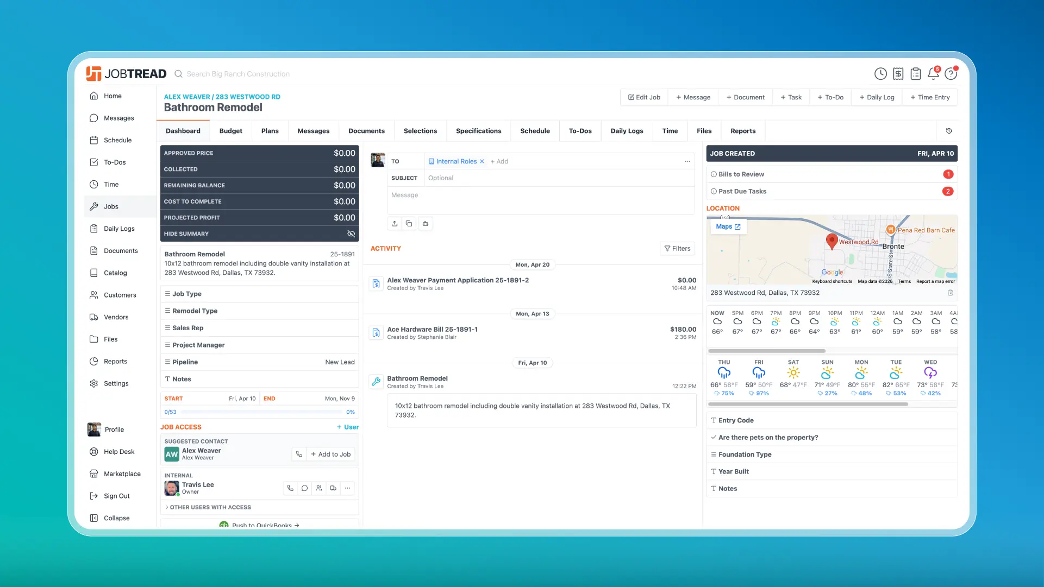Click Add to Job for Alex Weaver
The width and height of the screenshot is (1044, 587).
click(x=330, y=455)
